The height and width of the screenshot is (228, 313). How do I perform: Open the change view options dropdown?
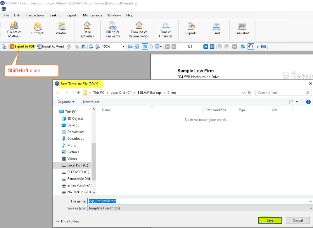click(x=297, y=102)
